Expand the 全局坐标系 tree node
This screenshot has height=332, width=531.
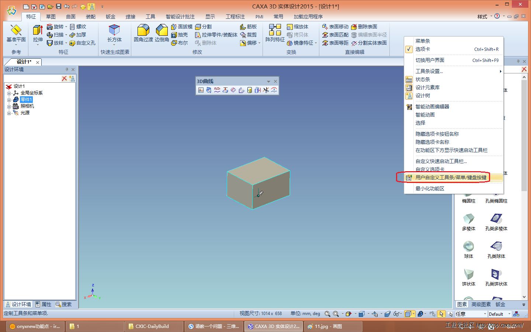click(9, 93)
